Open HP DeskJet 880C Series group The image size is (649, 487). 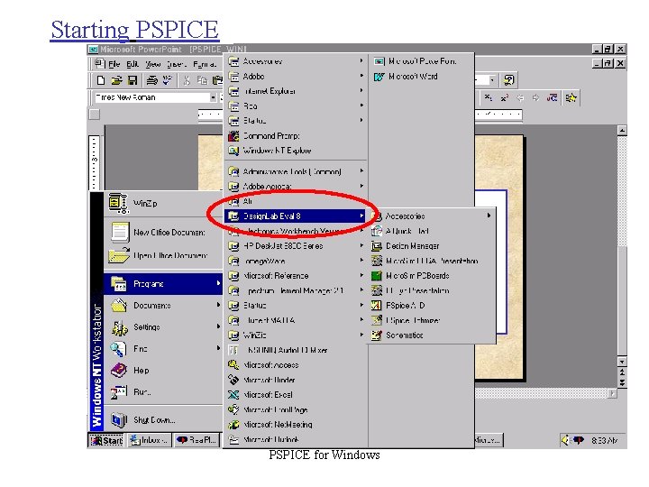(x=296, y=245)
